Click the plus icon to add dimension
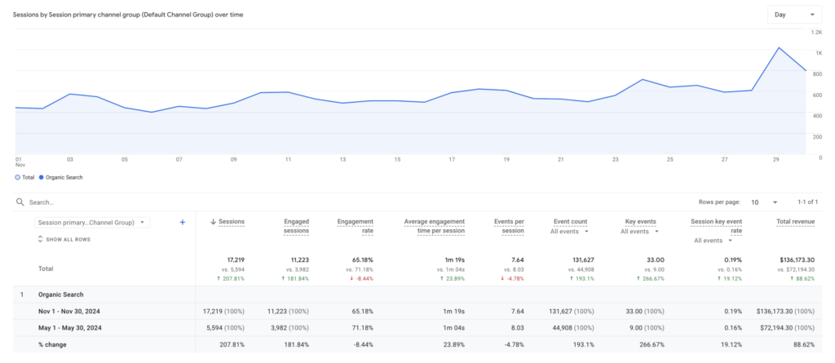This screenshot has height=363, width=835. pos(182,222)
